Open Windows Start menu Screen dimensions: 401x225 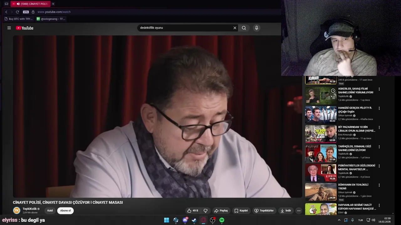(x=167, y=220)
